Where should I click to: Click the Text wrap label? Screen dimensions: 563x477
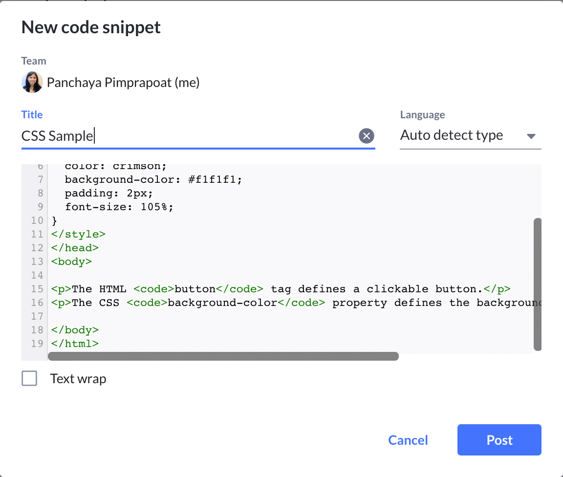pos(78,379)
